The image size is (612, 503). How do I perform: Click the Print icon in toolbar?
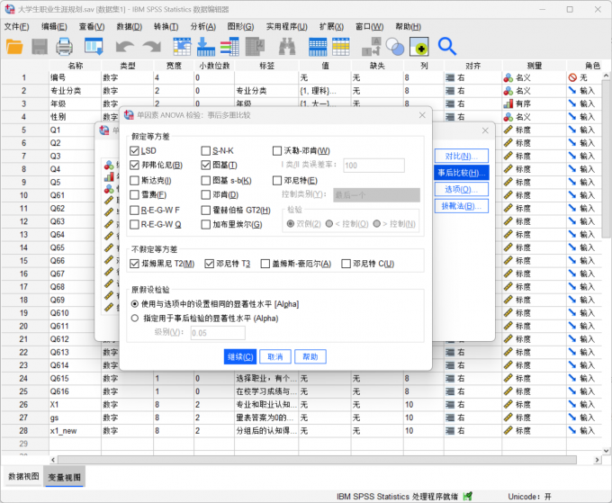(x=65, y=46)
